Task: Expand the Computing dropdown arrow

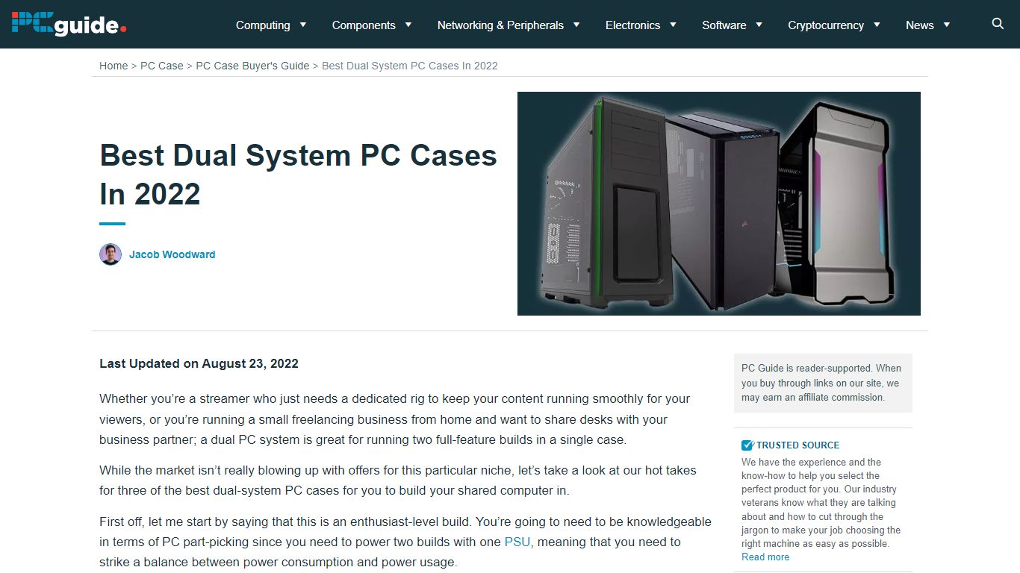Action: point(303,25)
